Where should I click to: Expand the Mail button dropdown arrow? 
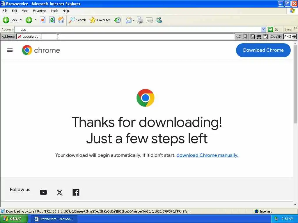point(133,20)
